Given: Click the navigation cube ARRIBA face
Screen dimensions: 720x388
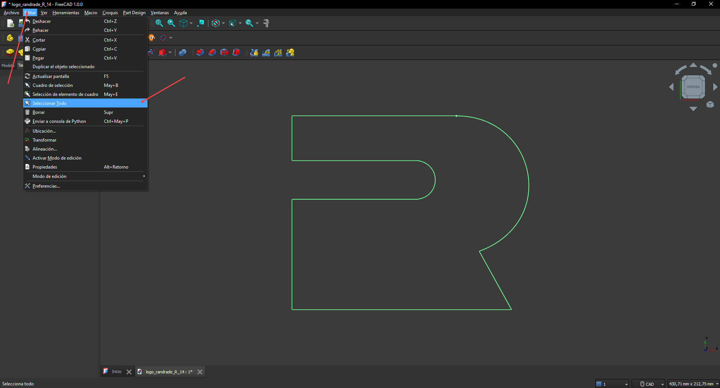Looking at the screenshot, I should click(x=693, y=87).
